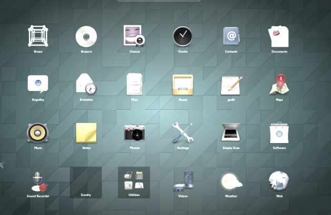The width and height of the screenshot is (331, 215).
Task: Click the search field at top
Action: (x=159, y=1)
